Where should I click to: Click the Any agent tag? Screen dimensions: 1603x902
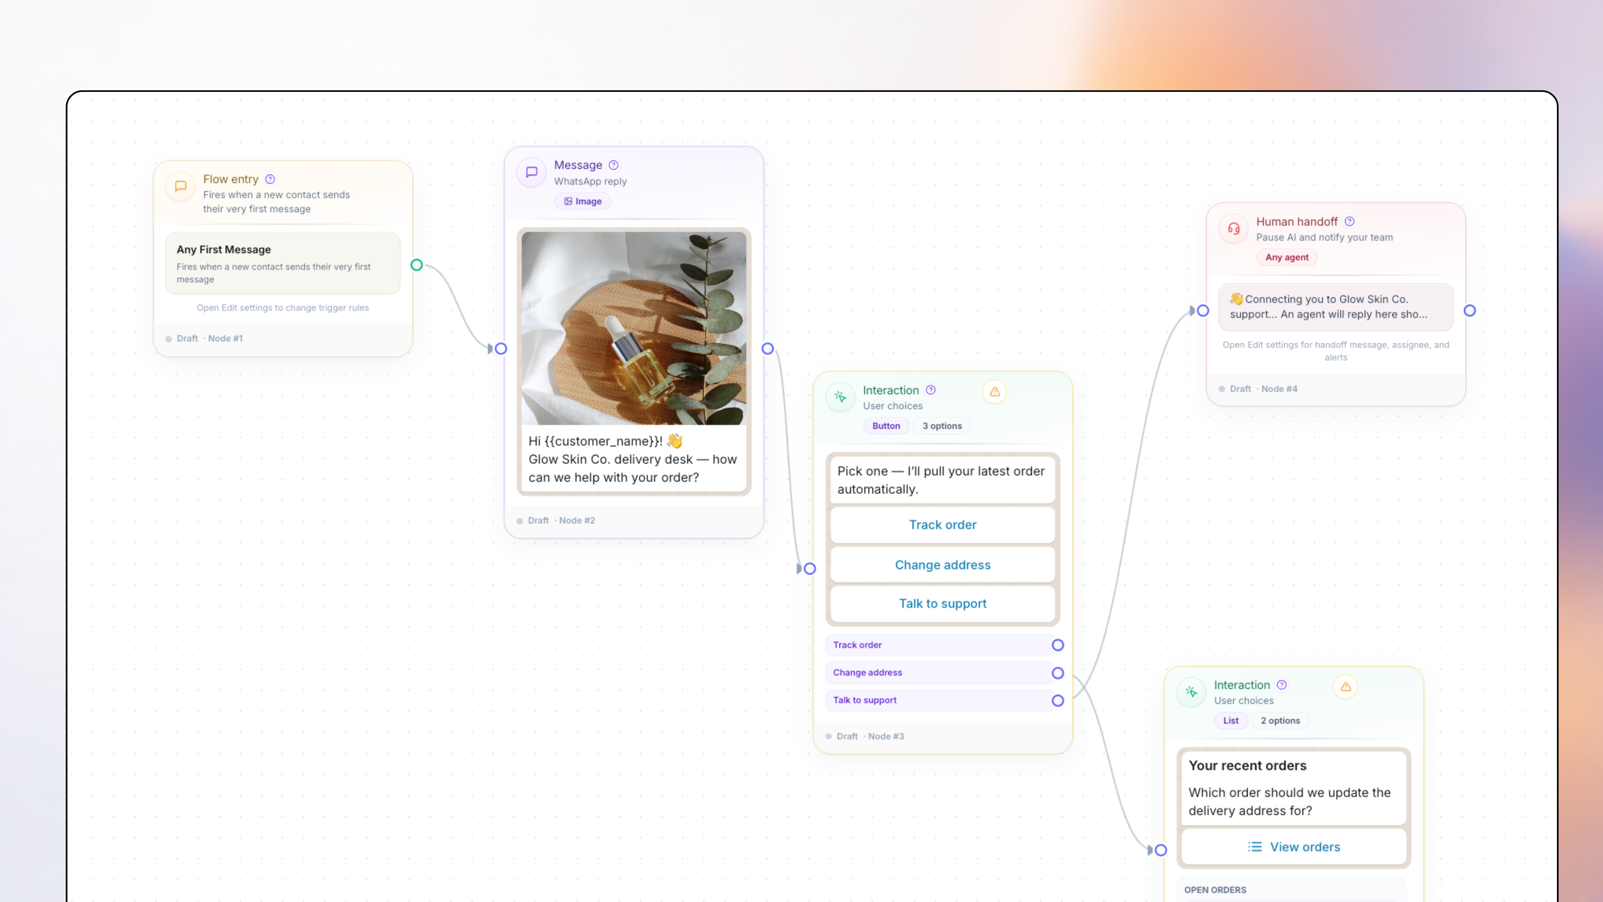(1287, 257)
